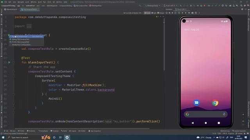This screenshot has height=140, width=250.
Task: Open Task View from the taskbar
Action: point(61,137)
